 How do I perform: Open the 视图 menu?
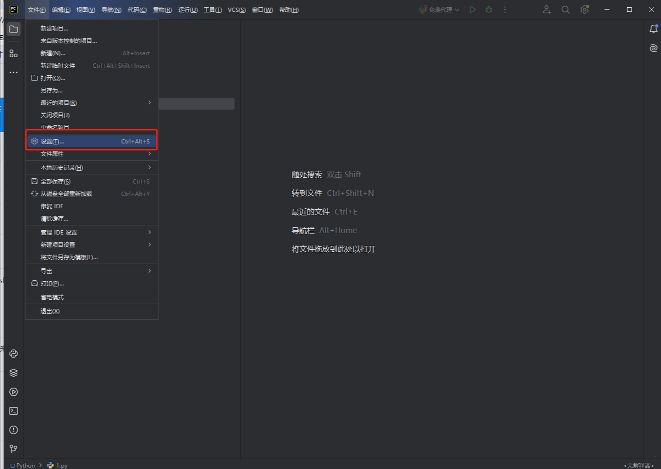click(x=86, y=10)
